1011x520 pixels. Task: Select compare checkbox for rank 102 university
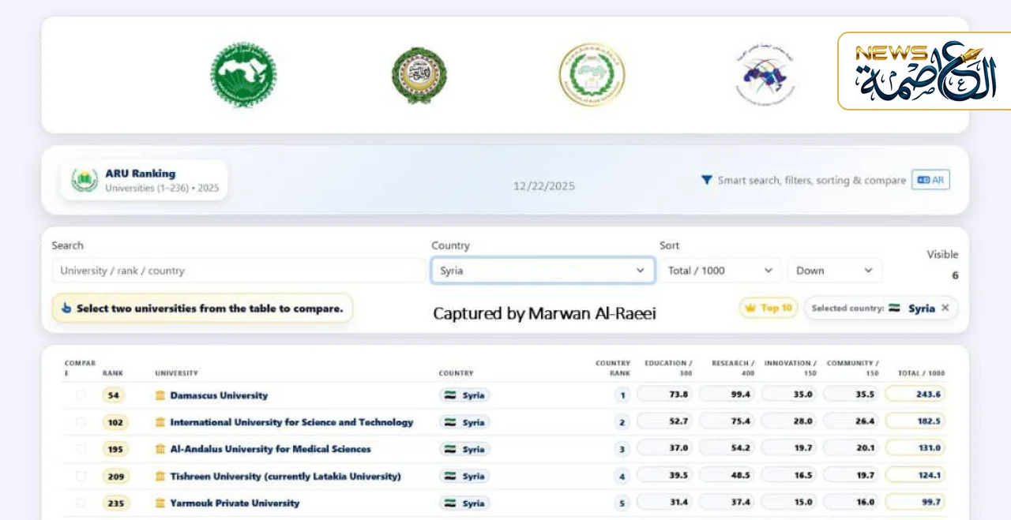pyautogui.click(x=81, y=422)
